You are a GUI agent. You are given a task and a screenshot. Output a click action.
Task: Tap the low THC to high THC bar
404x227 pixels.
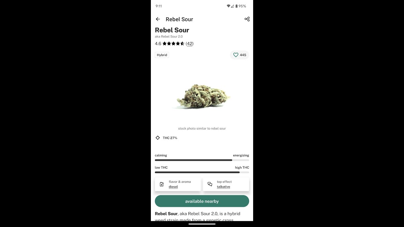202,172
